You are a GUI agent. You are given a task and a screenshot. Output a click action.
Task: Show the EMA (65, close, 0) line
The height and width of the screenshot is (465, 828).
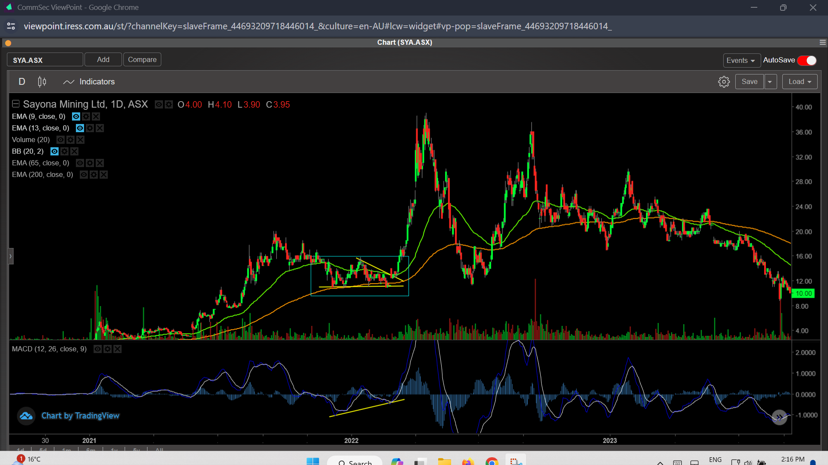[80, 163]
